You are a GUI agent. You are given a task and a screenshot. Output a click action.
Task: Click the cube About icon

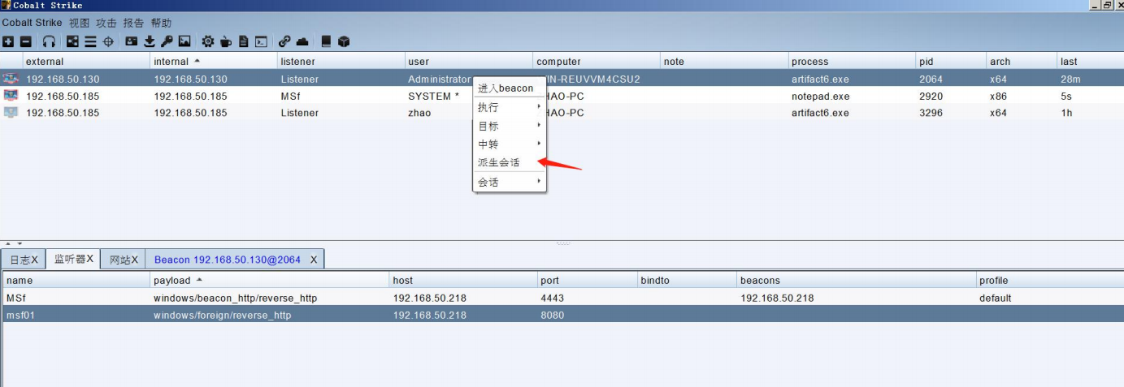point(344,41)
